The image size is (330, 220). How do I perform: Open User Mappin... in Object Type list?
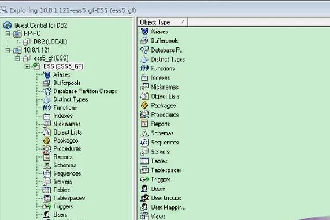[x=168, y=207]
